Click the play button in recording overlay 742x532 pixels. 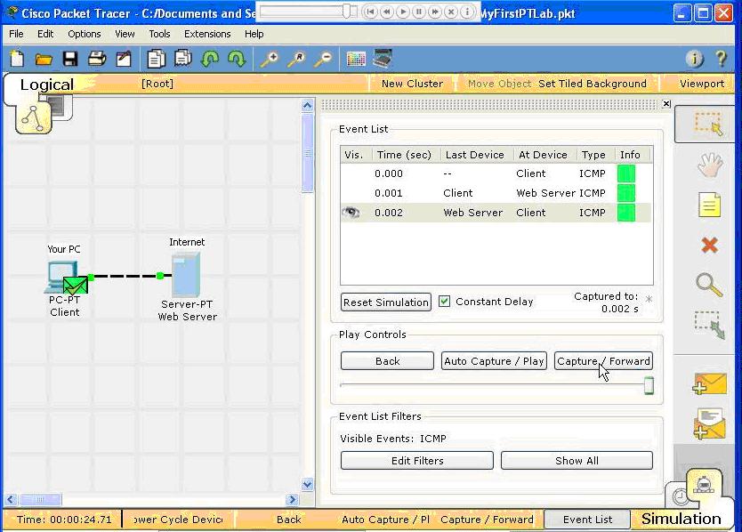click(x=403, y=12)
